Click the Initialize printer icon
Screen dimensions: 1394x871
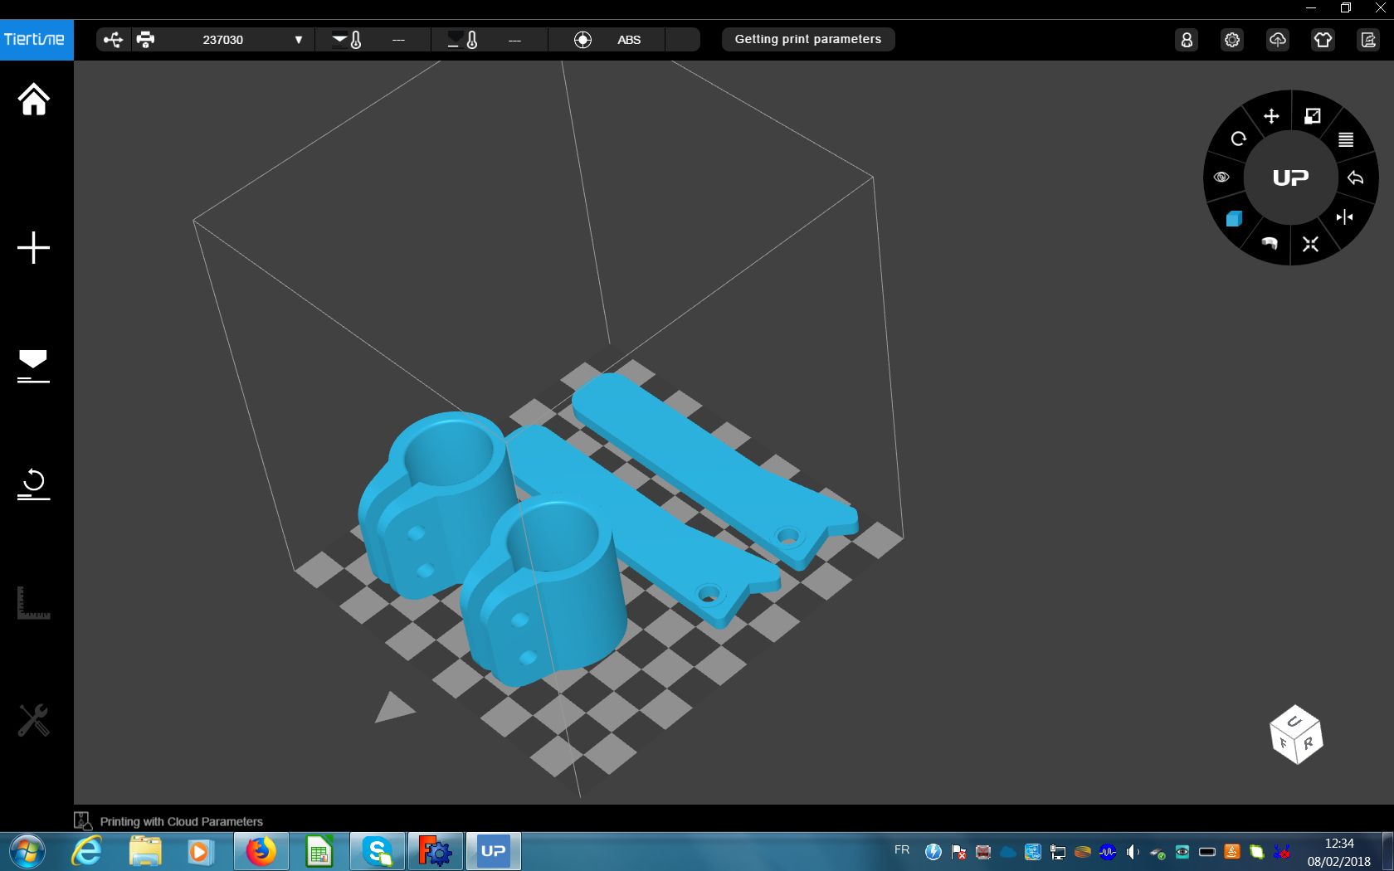[34, 484]
